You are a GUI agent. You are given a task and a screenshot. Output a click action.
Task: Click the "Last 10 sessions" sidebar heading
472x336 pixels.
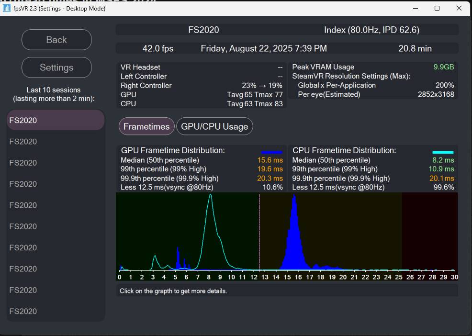54,90
